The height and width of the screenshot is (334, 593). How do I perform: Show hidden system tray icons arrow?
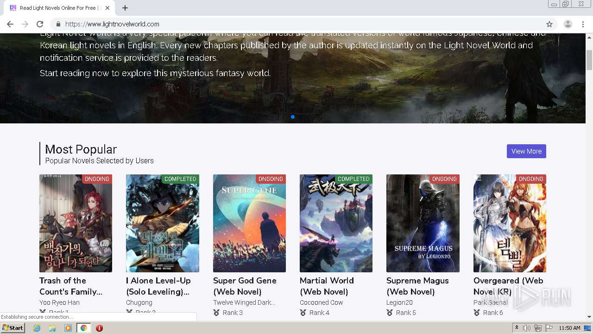tap(517, 328)
